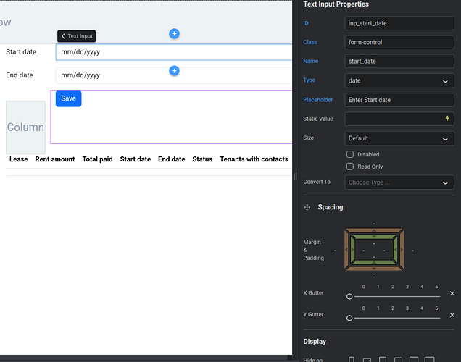
Task: Click the plus icon above Start date field
Action: (174, 34)
